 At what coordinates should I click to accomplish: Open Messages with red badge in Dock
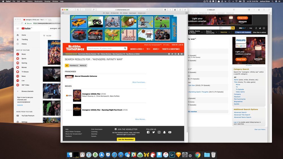pos(127,155)
